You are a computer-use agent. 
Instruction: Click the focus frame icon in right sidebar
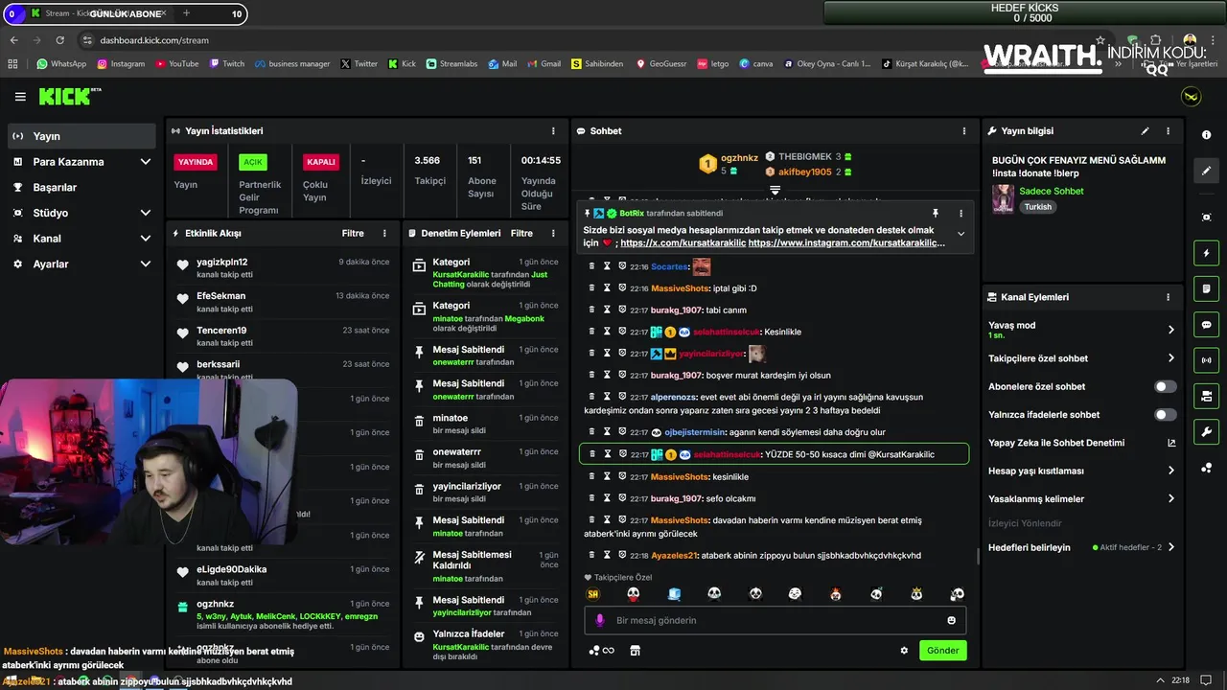[x=1206, y=218]
